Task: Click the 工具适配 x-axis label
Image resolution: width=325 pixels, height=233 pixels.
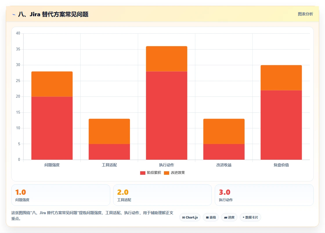Action: 109,165
